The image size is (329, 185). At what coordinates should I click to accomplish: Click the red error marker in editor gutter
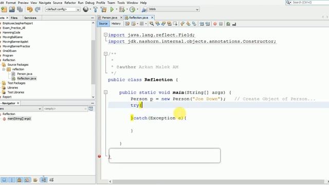coord(99,156)
